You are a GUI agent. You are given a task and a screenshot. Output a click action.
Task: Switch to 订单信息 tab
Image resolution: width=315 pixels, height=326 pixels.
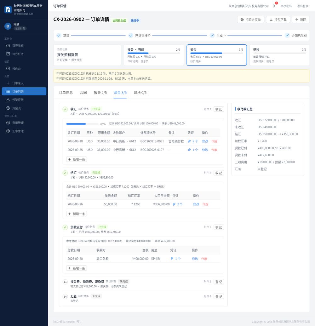coord(66,93)
